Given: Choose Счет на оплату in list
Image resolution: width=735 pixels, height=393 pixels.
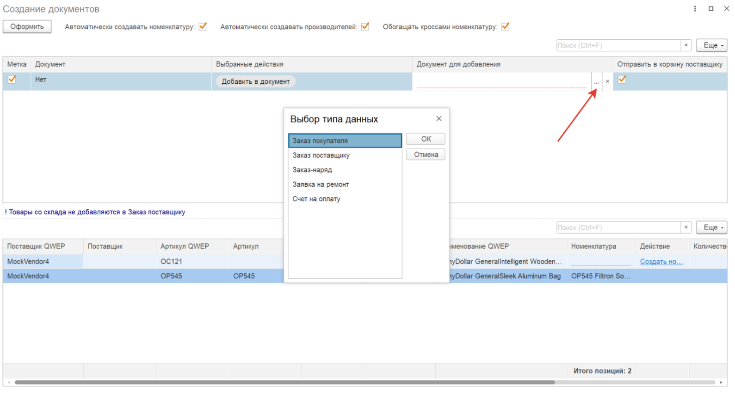Looking at the screenshot, I should pos(316,199).
